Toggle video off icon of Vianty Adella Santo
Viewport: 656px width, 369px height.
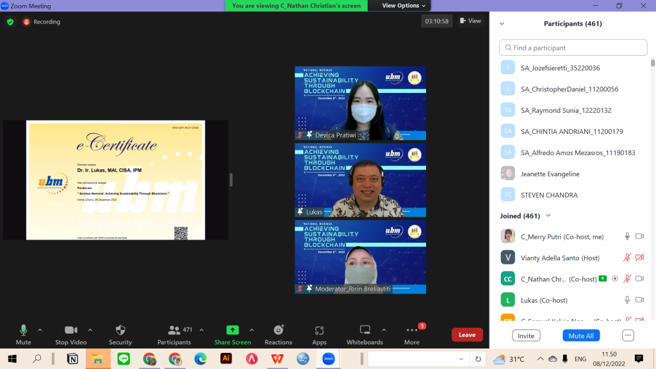640,258
